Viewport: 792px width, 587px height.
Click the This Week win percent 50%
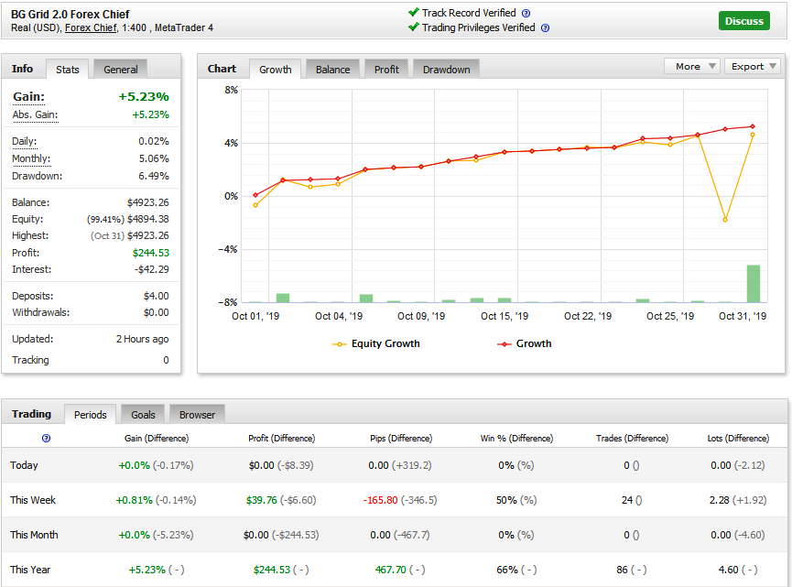506,500
